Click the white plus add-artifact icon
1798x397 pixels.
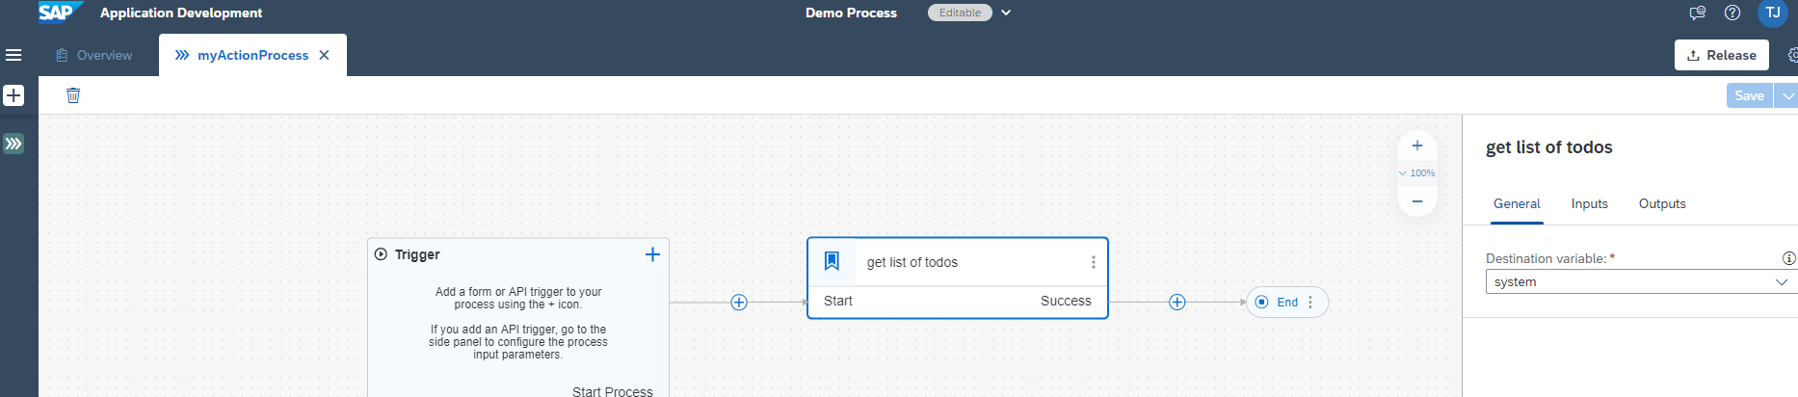click(13, 95)
